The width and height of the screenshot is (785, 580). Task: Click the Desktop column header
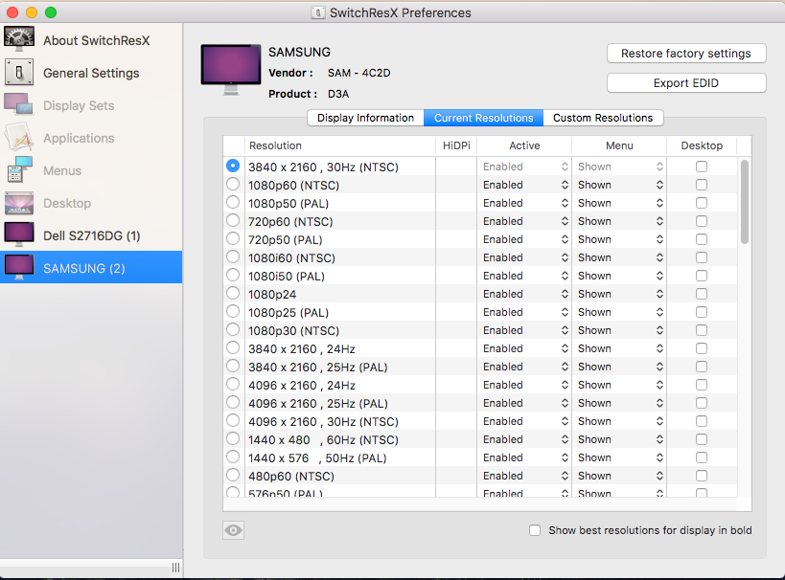point(702,145)
